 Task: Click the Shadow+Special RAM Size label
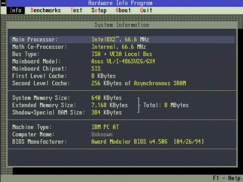click(49, 113)
